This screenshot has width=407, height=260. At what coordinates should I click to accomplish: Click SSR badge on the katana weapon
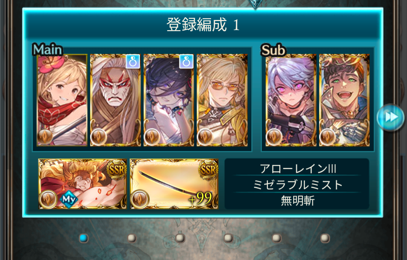click(208, 170)
